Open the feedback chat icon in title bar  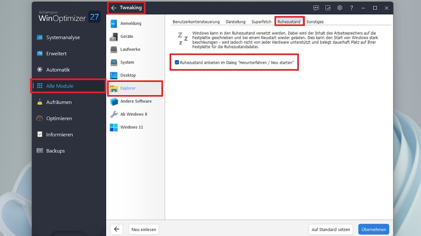(x=316, y=8)
